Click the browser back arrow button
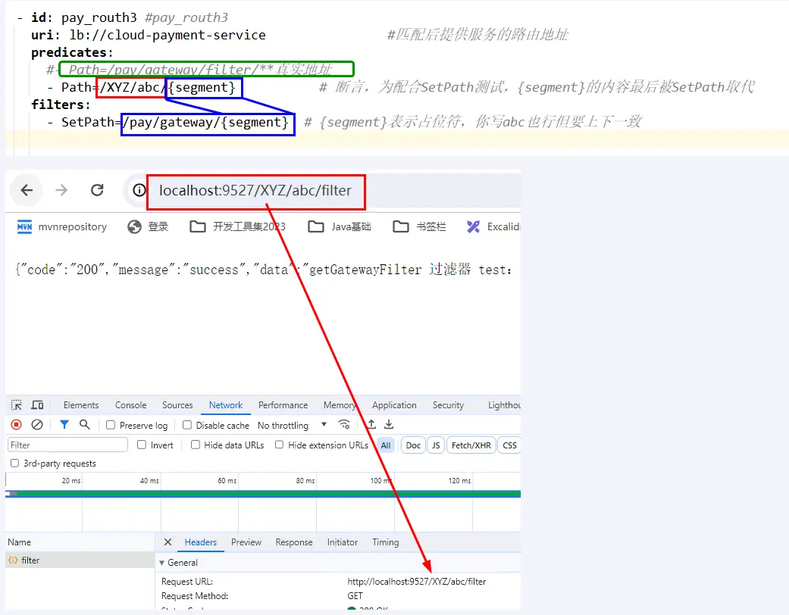Viewport: 789px width, 615px height. [27, 191]
